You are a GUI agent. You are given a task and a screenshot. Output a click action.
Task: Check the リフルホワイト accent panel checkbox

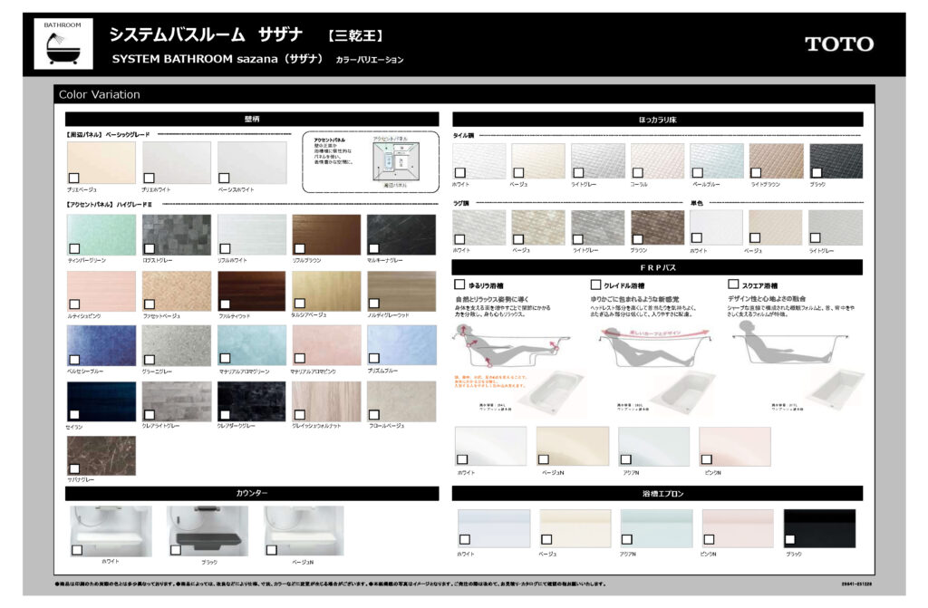point(225,248)
